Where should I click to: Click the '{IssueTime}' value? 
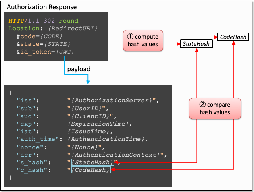pos(88,131)
